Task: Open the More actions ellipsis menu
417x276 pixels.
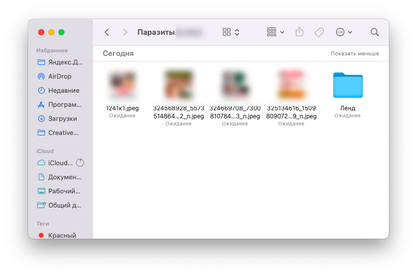Action: point(340,32)
